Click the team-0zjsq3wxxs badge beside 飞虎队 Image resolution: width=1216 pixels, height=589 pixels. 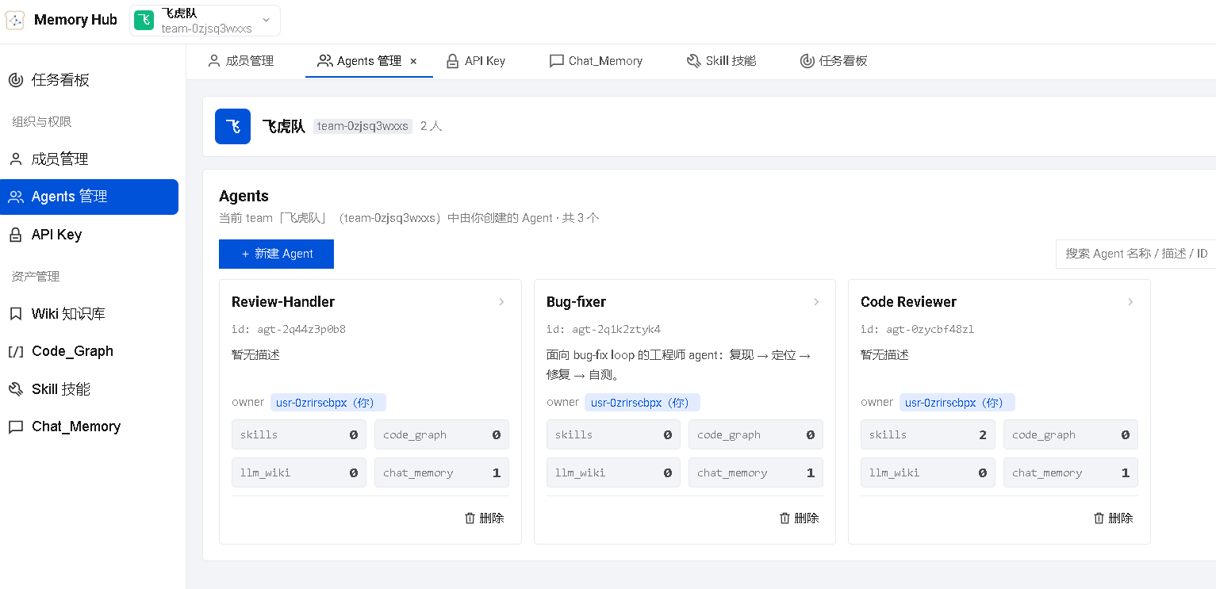362,126
